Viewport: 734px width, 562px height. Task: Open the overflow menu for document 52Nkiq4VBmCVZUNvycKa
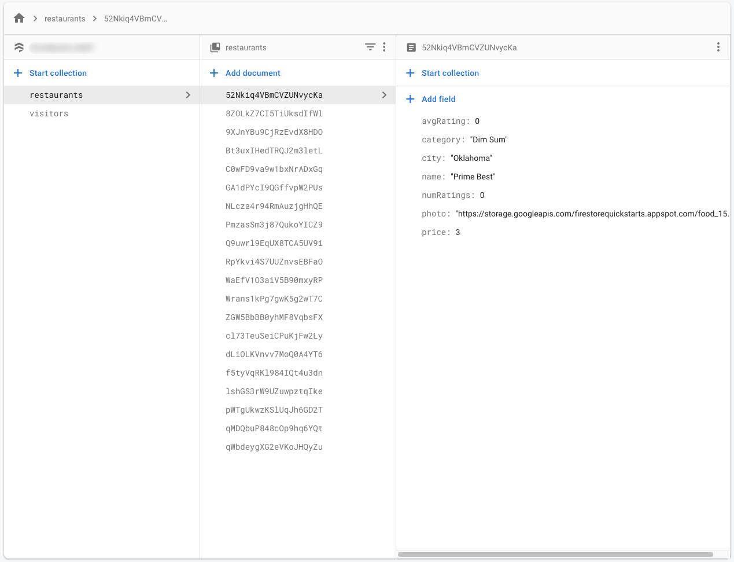point(718,47)
